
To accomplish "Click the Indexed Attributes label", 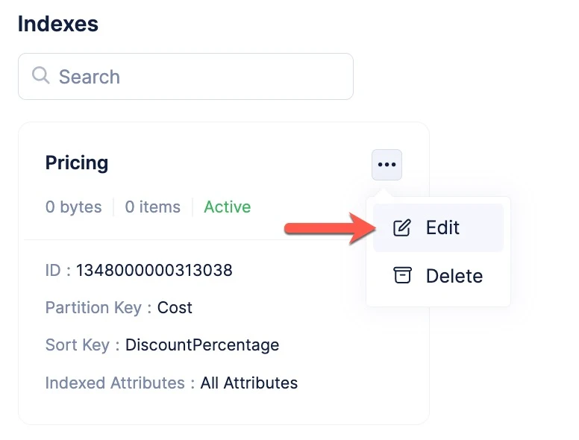I will 115,383.
